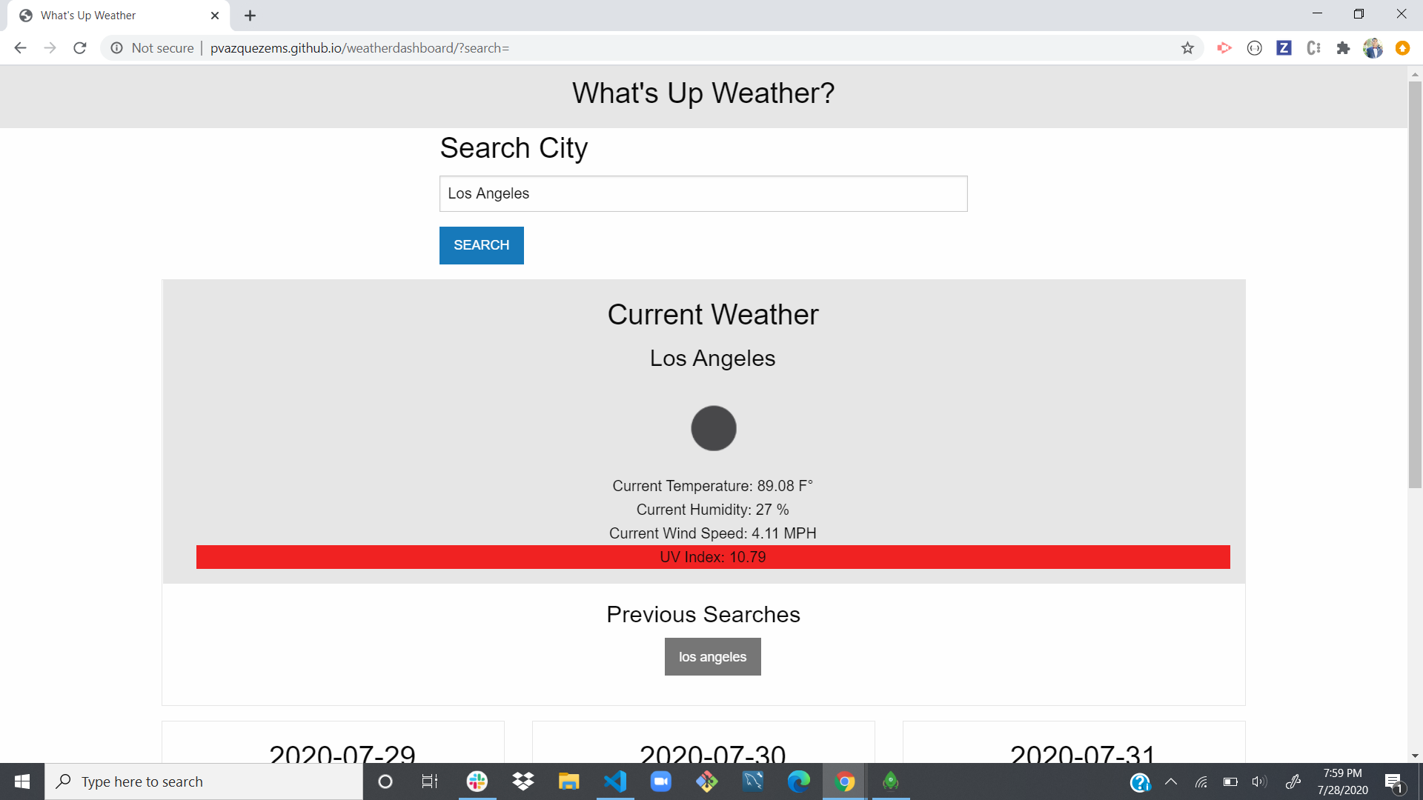Open the Chrome extensions puzzle icon
This screenshot has height=800, width=1423.
[1343, 48]
